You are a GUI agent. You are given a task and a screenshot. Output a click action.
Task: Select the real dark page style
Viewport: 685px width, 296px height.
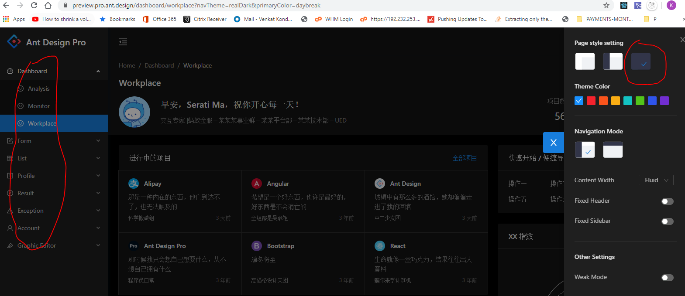[641, 61]
